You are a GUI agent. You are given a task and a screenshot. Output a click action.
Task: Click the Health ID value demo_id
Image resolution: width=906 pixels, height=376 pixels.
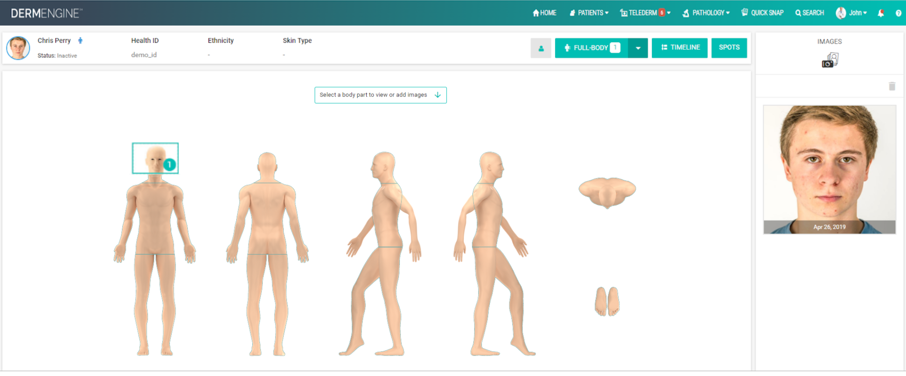click(144, 55)
